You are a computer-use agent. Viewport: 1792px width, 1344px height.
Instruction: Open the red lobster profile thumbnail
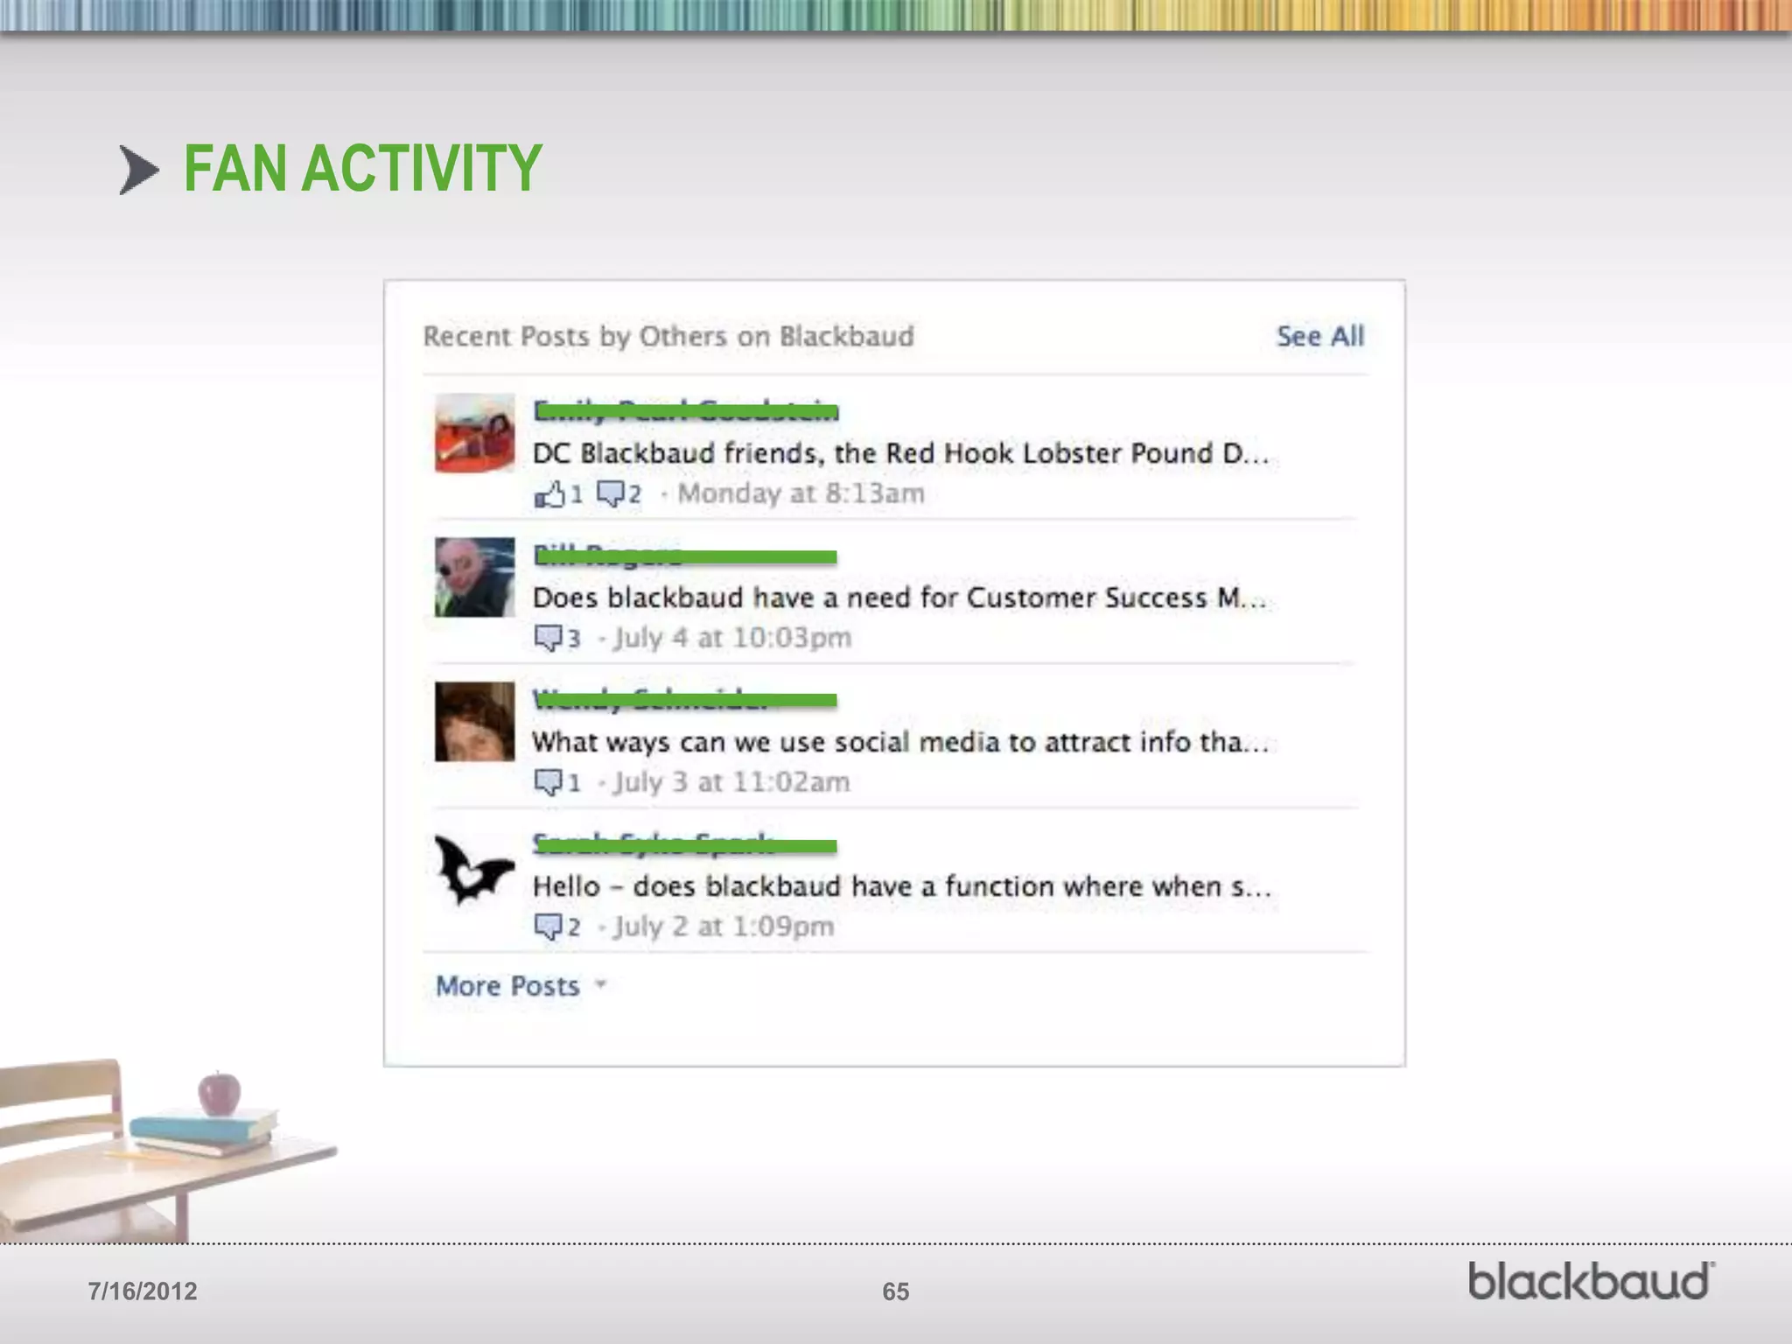tap(474, 433)
